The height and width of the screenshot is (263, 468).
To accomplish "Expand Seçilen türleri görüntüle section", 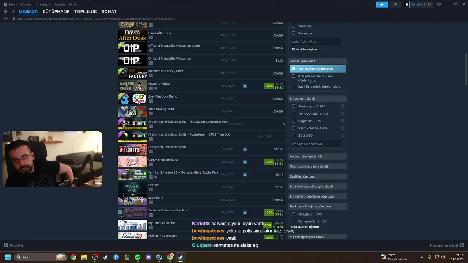I will 317,156.
